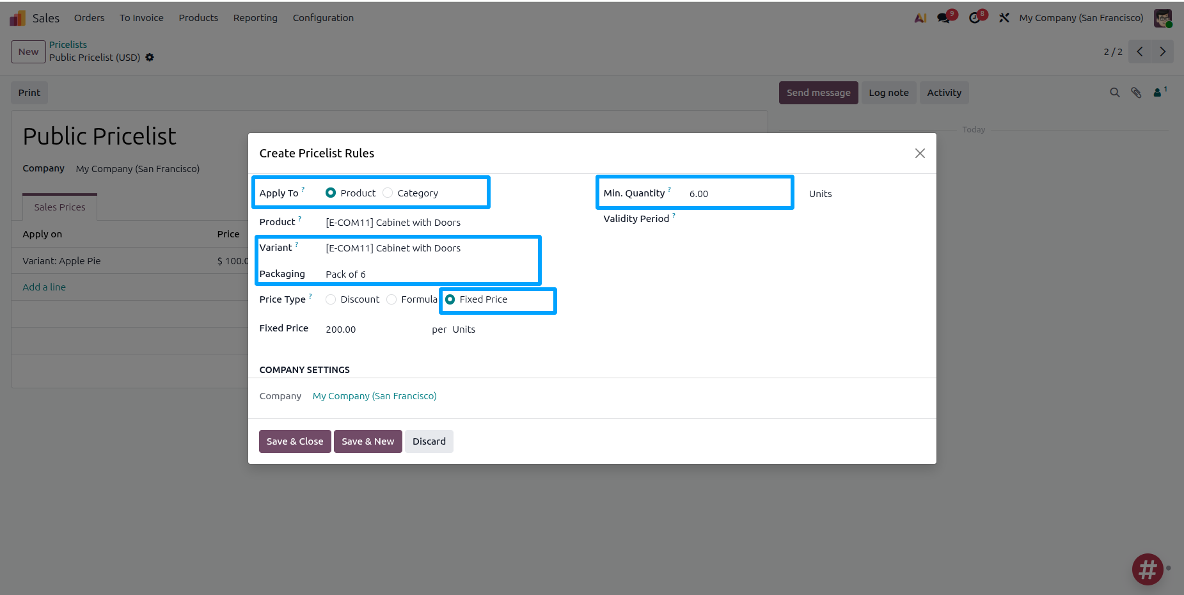Viewport: 1184px width, 595px height.
Task: Switch to the Sales Prices tab
Action: (59, 207)
